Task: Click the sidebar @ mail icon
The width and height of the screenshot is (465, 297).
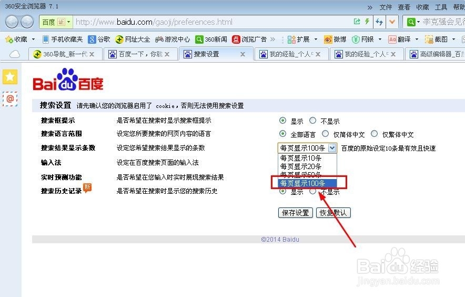Action: 10,98
